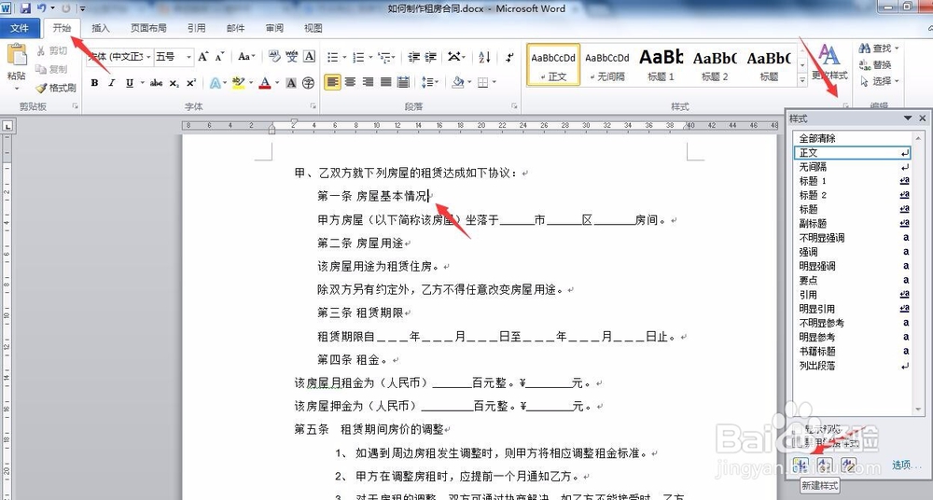Toggle Italic formatting
This screenshot has height=500, width=933.
pos(111,83)
